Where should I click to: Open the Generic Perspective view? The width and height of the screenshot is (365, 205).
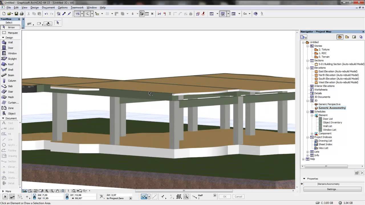click(329, 104)
